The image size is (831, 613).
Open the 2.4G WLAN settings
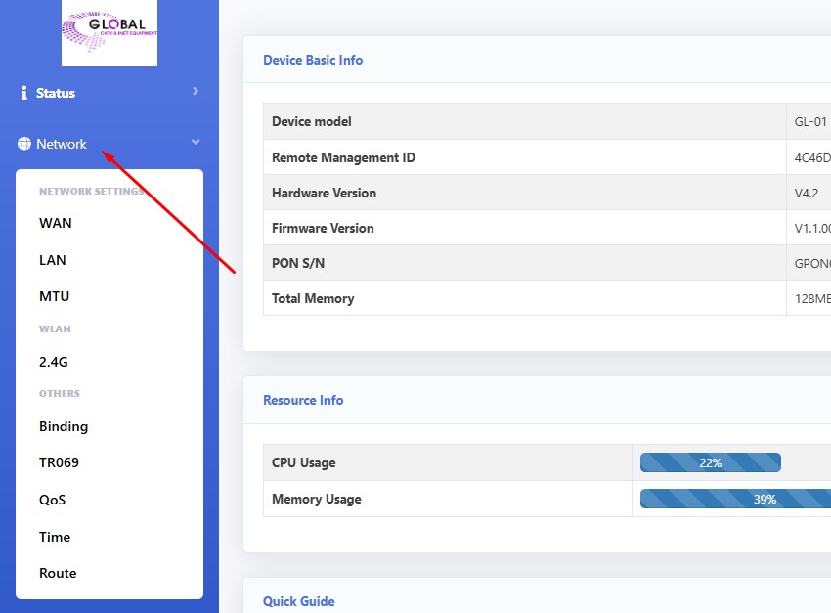54,362
